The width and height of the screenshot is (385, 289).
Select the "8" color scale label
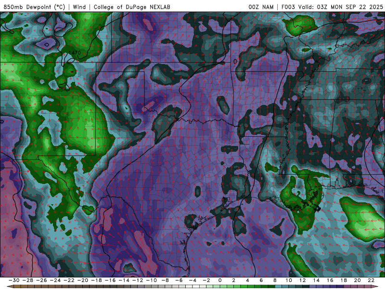[x=275, y=280]
